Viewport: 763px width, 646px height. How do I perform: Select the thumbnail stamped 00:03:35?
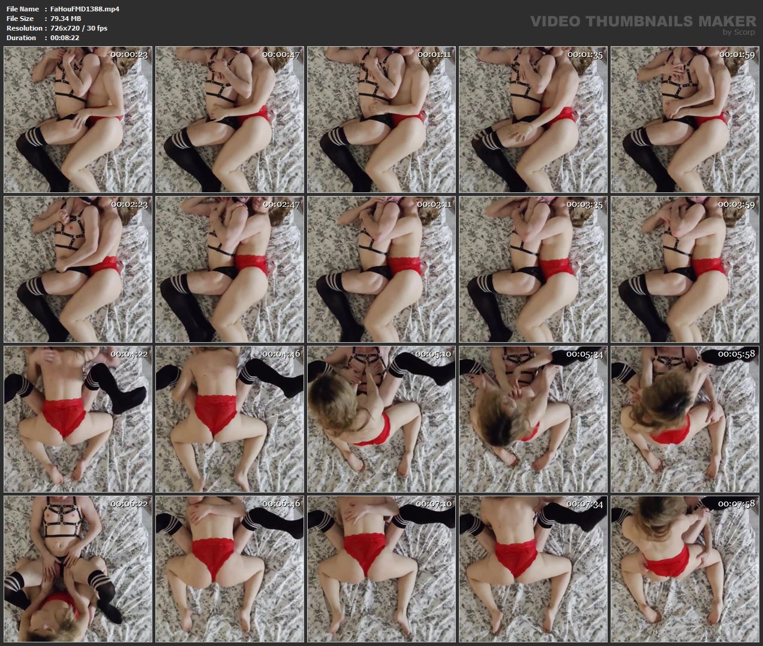pyautogui.click(x=533, y=269)
